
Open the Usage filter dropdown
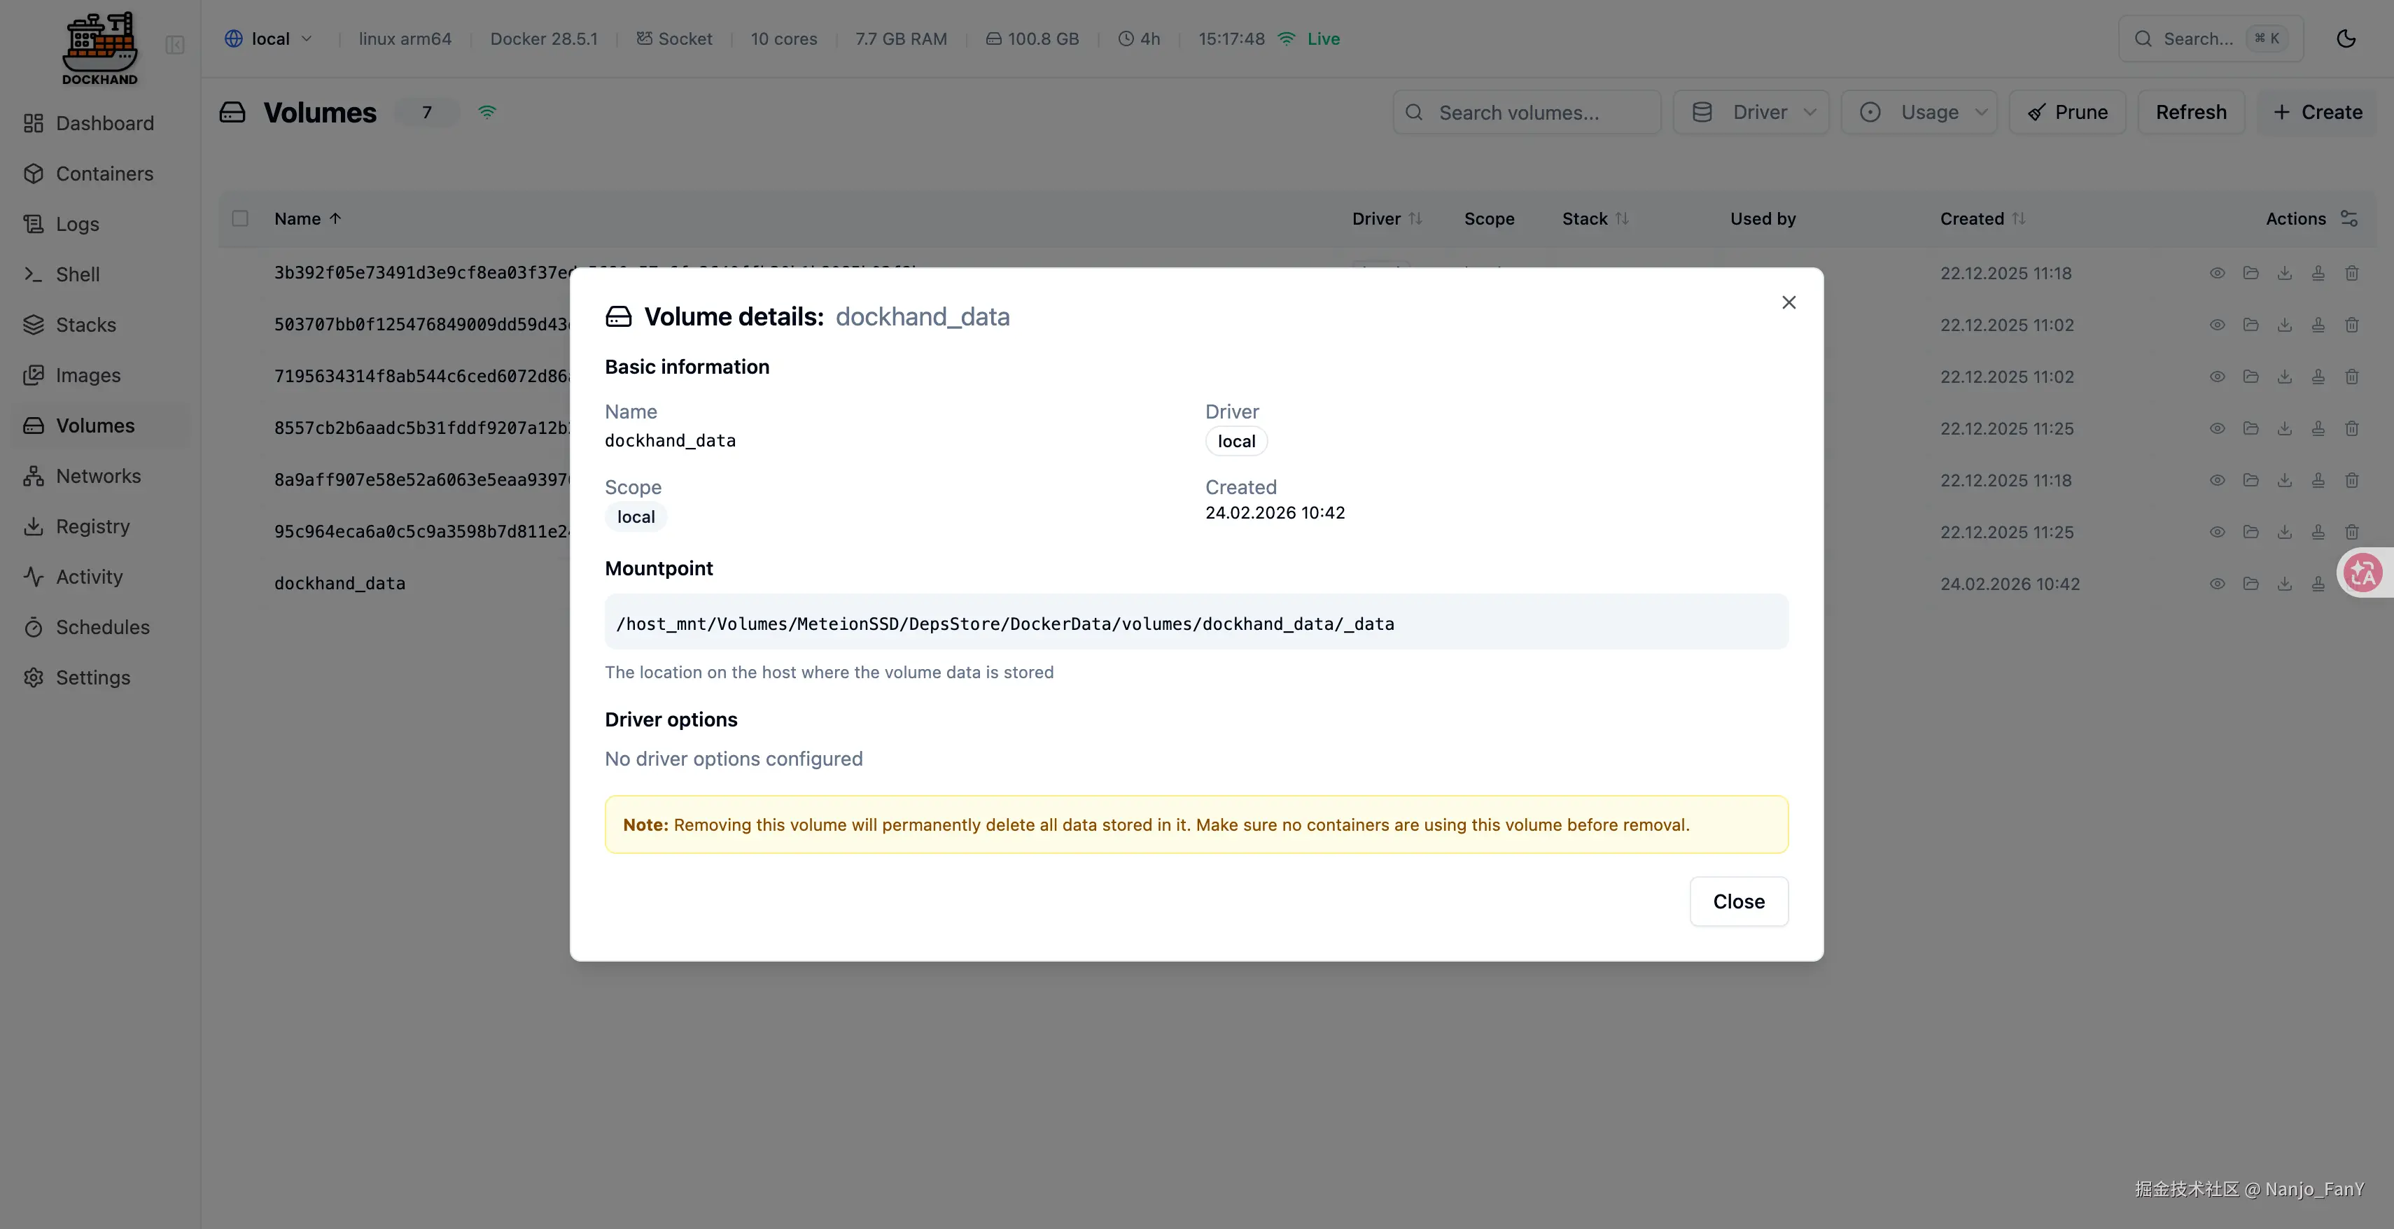point(1919,113)
